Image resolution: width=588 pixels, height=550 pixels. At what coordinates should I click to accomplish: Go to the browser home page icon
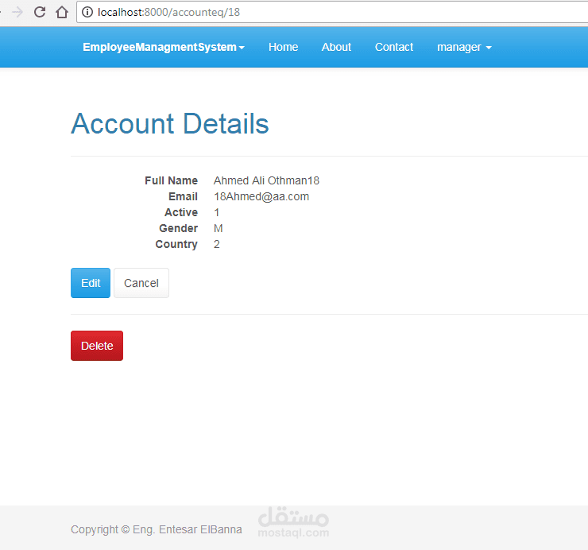tap(62, 12)
